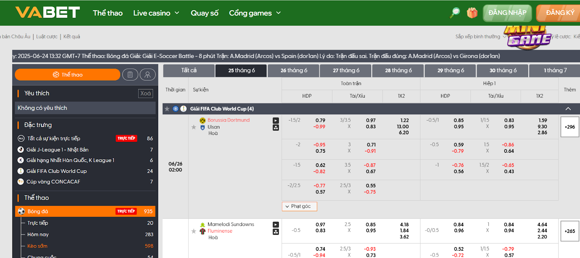
Task: Open Giải J-League 1 - Nhật Bản
Action: pos(85,150)
